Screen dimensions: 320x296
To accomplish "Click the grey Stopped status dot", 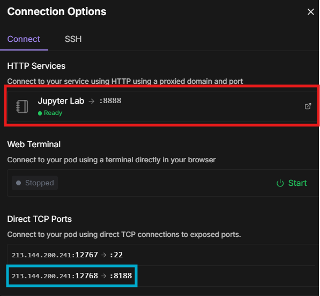I will 19,183.
